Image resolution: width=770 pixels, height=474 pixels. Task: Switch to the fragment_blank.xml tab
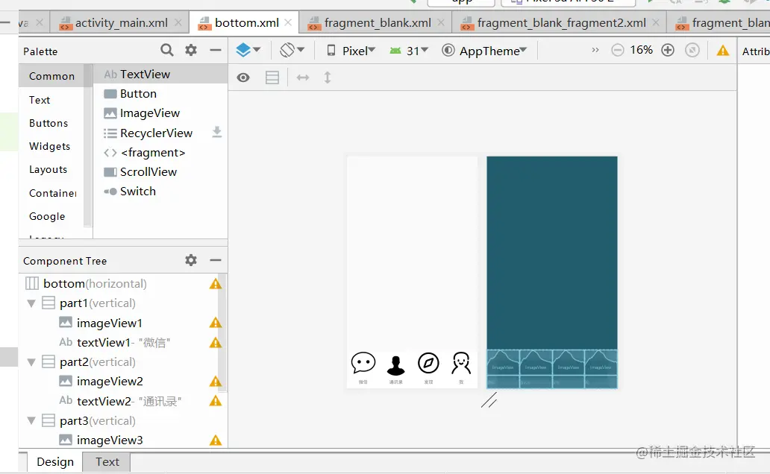377,23
